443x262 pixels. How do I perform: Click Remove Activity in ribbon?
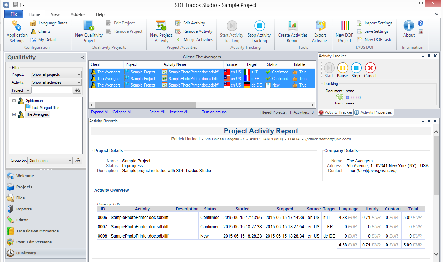[x=194, y=31]
